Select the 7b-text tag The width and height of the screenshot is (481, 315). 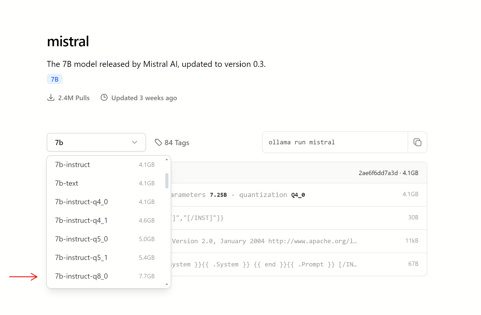coord(105,183)
